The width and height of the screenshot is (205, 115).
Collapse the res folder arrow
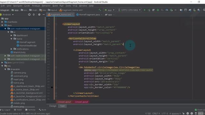(2, 66)
